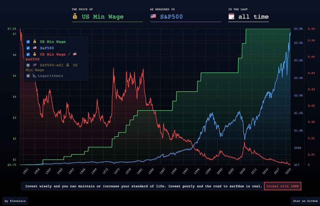Open the all time period dropdown
The image size is (320, 206).
[x=248, y=17]
